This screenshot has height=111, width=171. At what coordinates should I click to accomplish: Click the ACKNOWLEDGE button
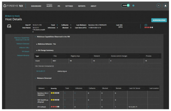tap(159, 20)
